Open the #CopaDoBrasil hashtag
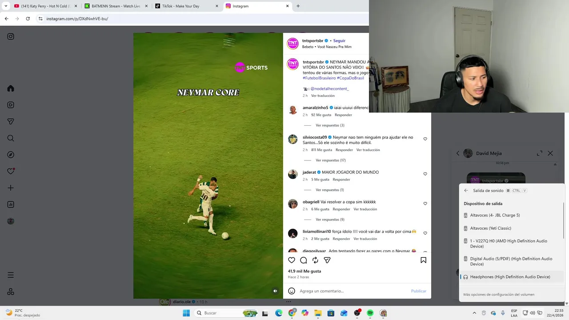Image resolution: width=569 pixels, height=320 pixels. (x=350, y=78)
